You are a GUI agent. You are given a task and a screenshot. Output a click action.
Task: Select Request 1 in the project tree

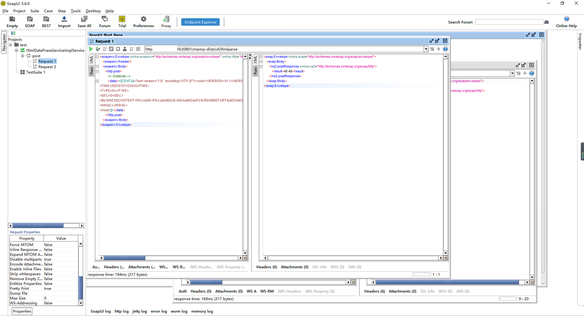(x=47, y=62)
